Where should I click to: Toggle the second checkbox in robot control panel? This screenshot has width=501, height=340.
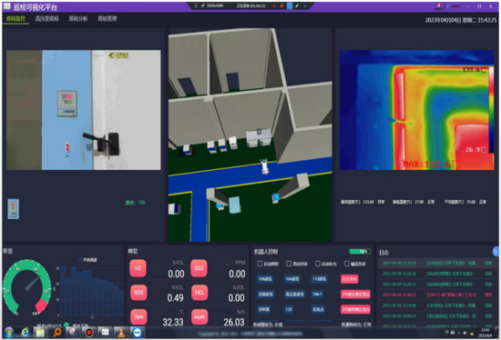click(x=289, y=264)
